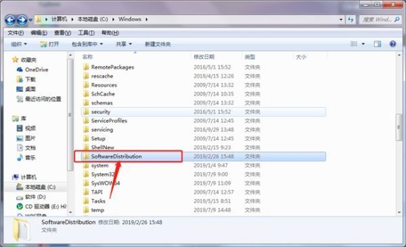Toggle the preview pane icon

click(378, 44)
